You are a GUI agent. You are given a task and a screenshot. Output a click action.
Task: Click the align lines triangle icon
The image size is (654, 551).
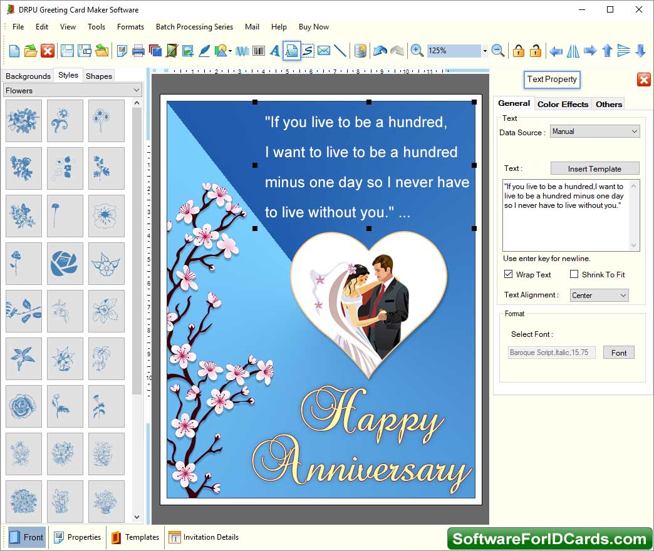(623, 51)
